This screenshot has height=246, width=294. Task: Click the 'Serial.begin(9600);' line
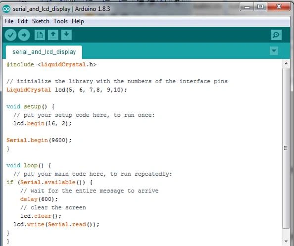(x=39, y=140)
